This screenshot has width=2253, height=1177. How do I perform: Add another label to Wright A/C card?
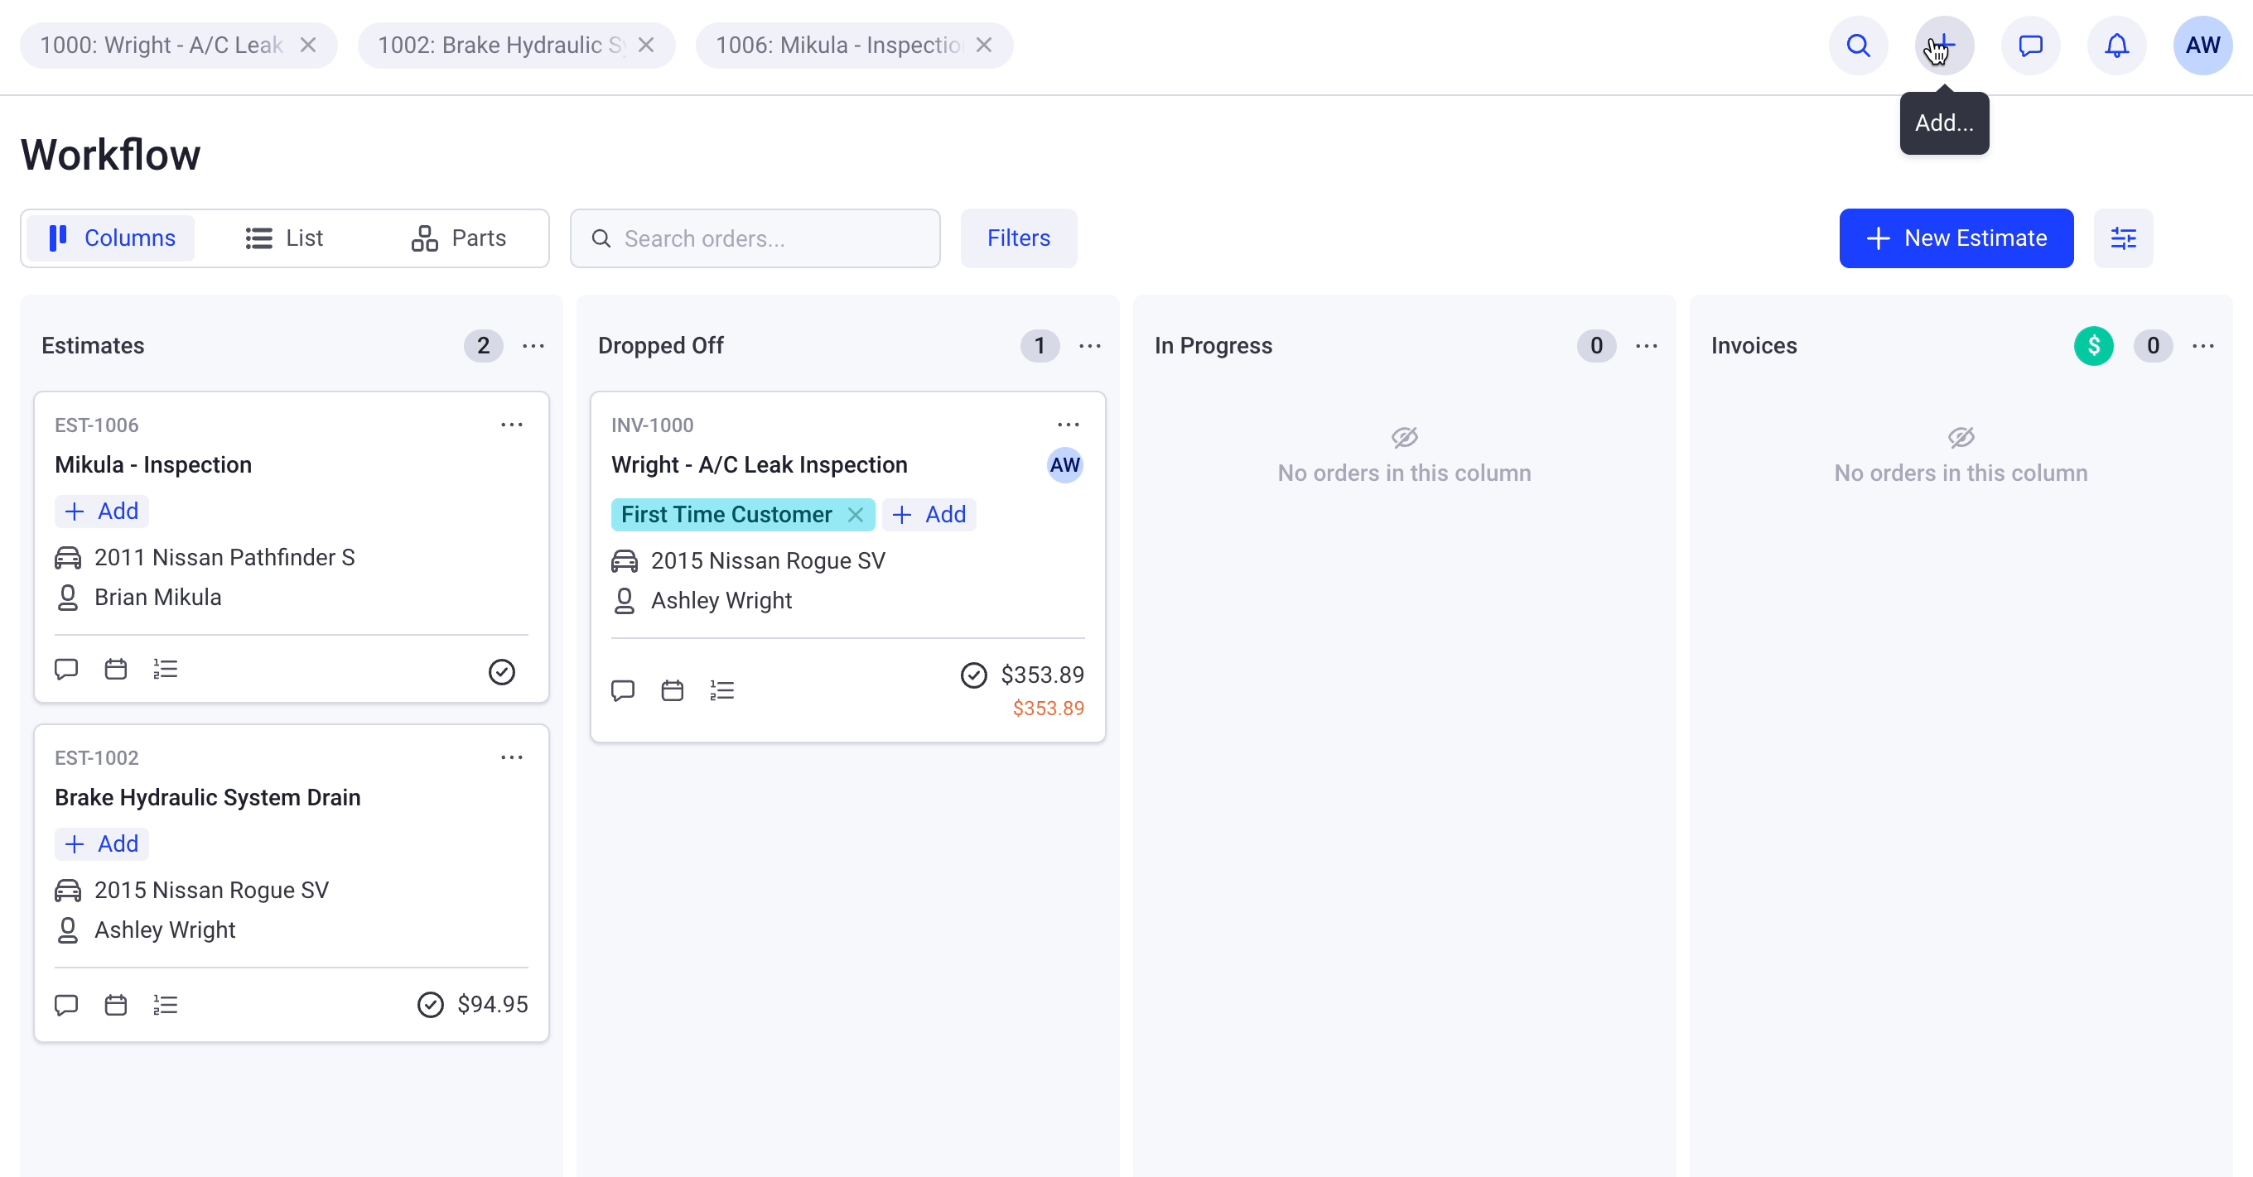(x=929, y=515)
